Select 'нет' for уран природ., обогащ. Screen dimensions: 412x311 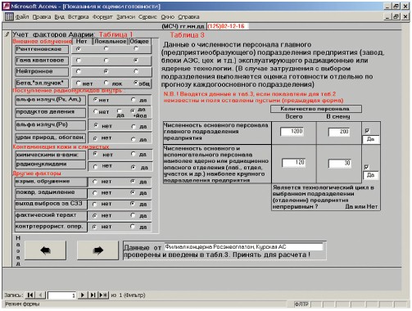coord(95,138)
